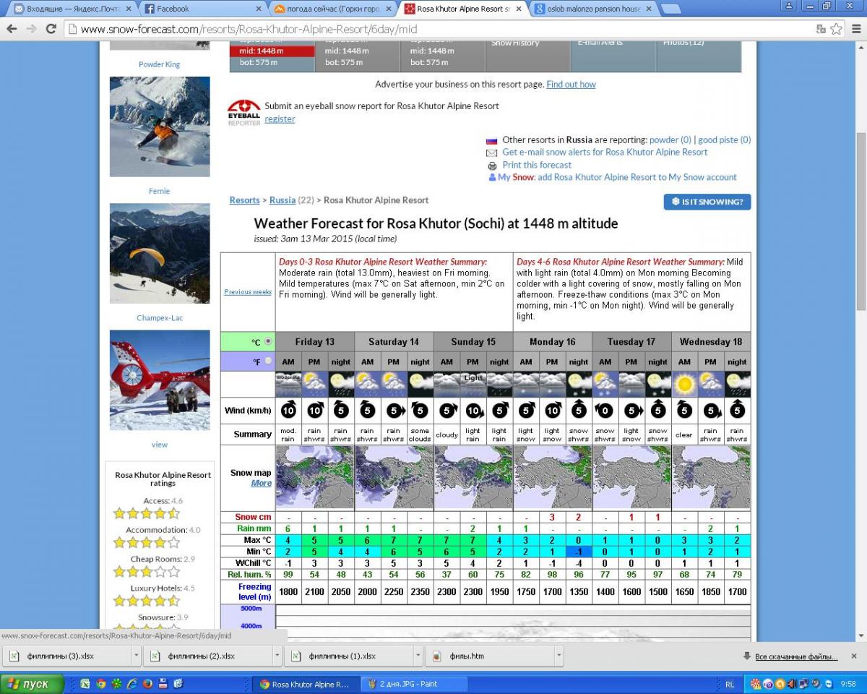Click the Powder King resort link
Image resolution: width=867 pixels, height=694 pixels.
coord(160,64)
